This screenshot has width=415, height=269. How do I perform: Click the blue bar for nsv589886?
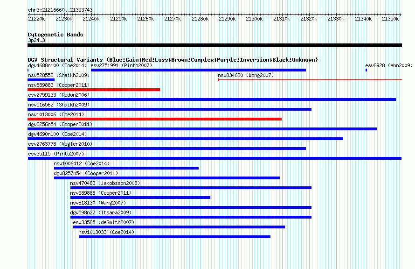(x=140, y=198)
